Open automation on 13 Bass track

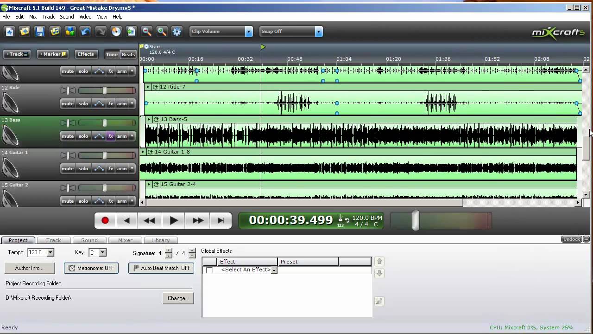pos(99,136)
